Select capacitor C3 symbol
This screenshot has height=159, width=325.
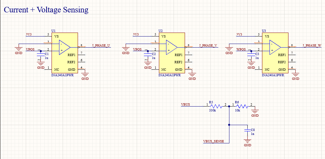251,55
